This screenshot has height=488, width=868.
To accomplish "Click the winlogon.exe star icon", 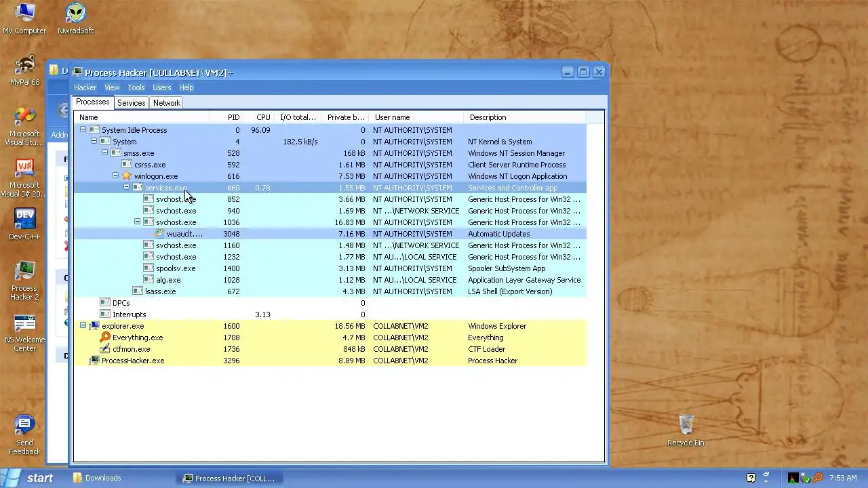I will [x=127, y=176].
